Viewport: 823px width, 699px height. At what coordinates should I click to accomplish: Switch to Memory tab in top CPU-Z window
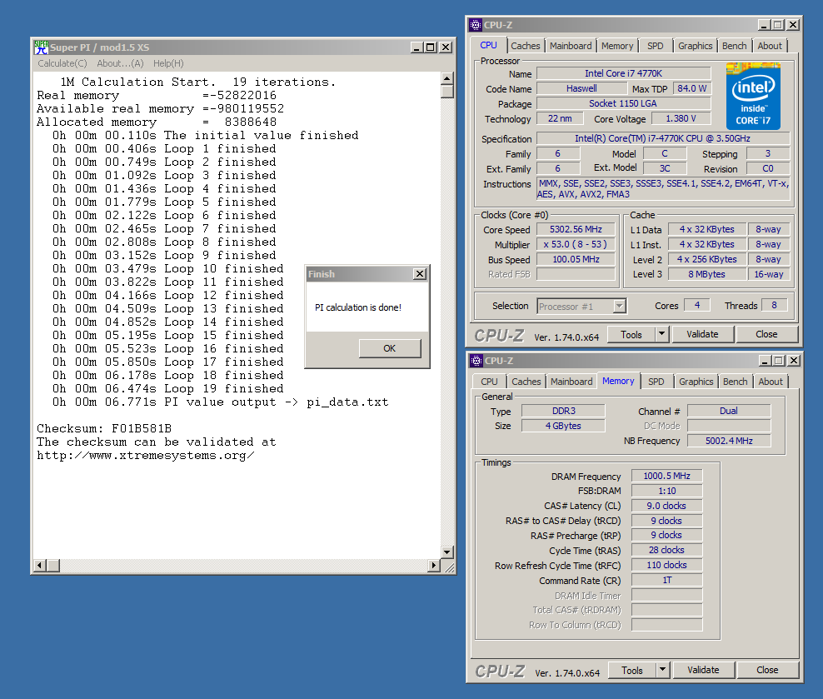[617, 46]
